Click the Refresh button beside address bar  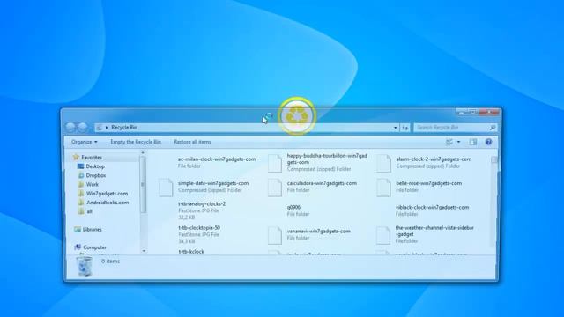(x=405, y=127)
